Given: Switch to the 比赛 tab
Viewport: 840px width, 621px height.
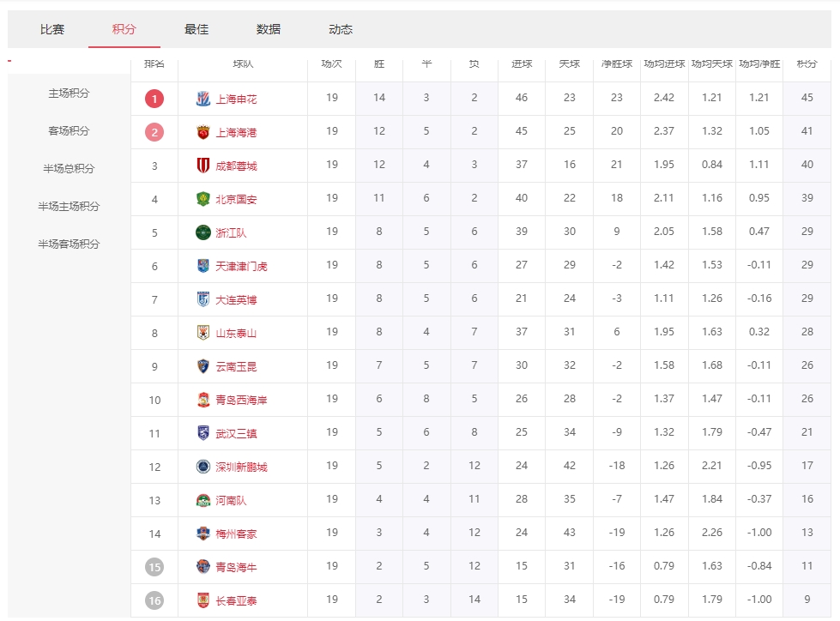Looking at the screenshot, I should [52, 29].
